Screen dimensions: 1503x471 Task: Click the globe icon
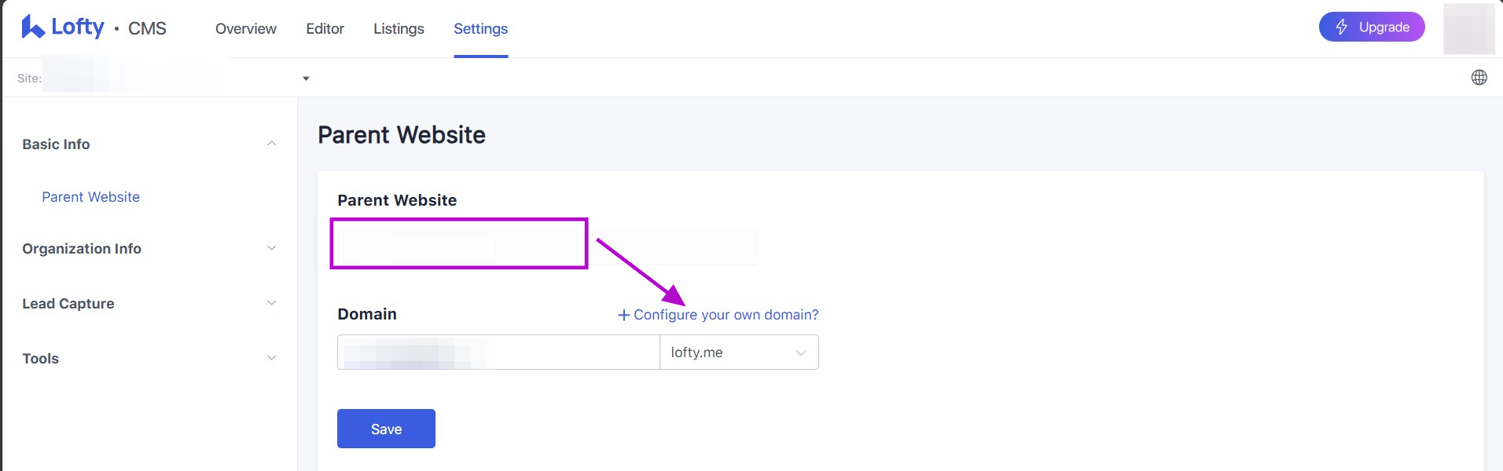pyautogui.click(x=1479, y=78)
